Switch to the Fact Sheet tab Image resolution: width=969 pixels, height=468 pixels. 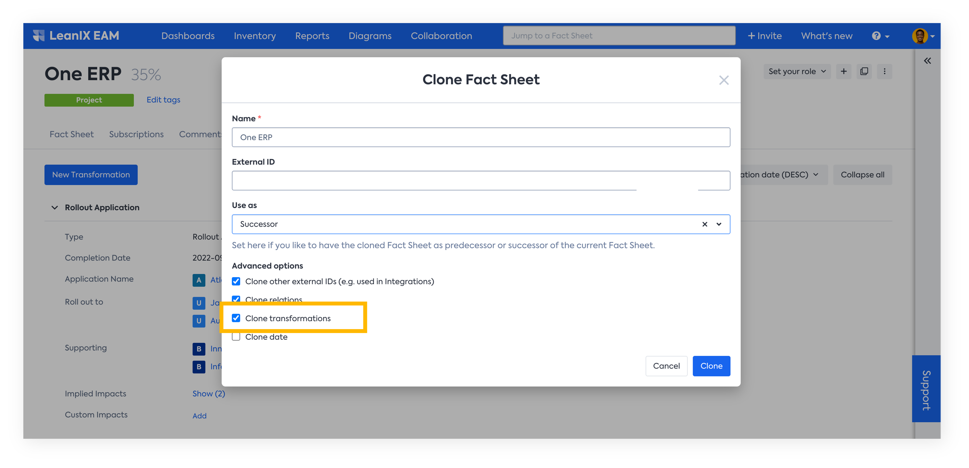point(72,134)
